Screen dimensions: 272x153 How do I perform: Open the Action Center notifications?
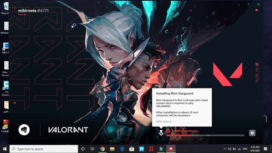[265, 149]
